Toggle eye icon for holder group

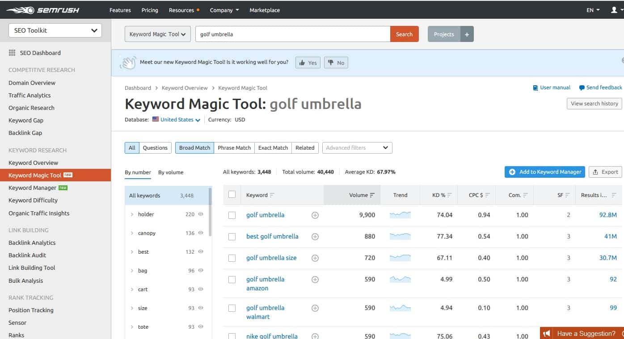[201, 214]
